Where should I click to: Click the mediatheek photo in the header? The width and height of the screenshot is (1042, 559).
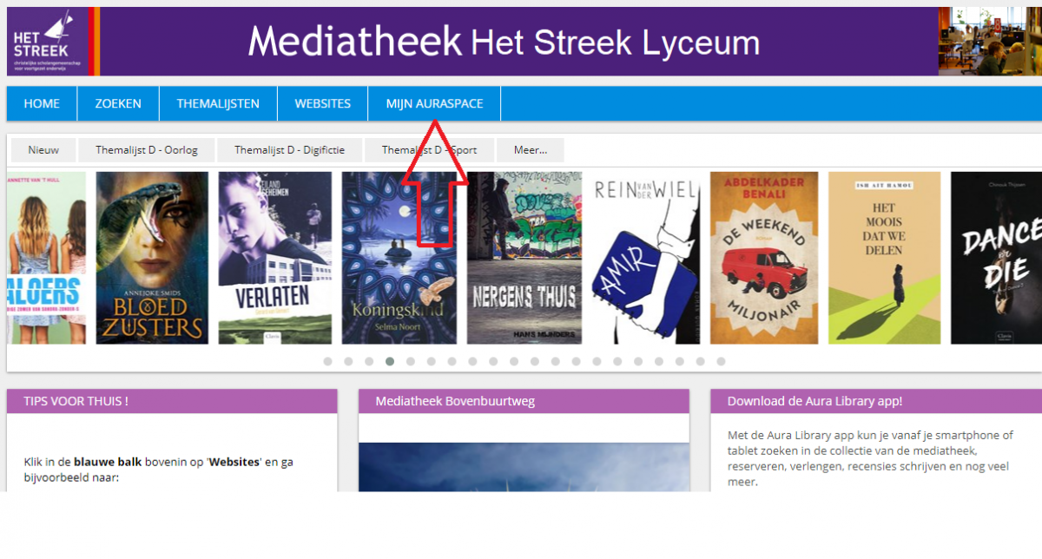click(990, 42)
